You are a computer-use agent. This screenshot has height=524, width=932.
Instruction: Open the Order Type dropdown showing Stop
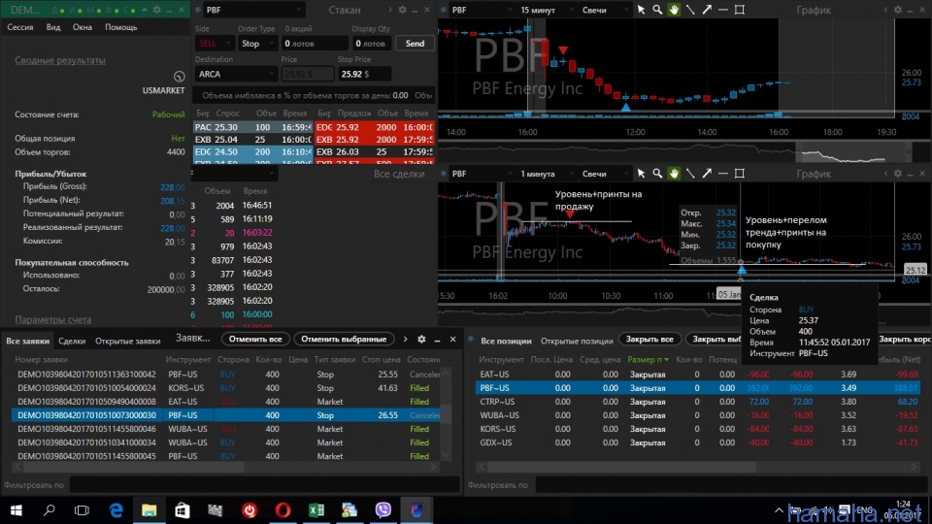(x=256, y=44)
